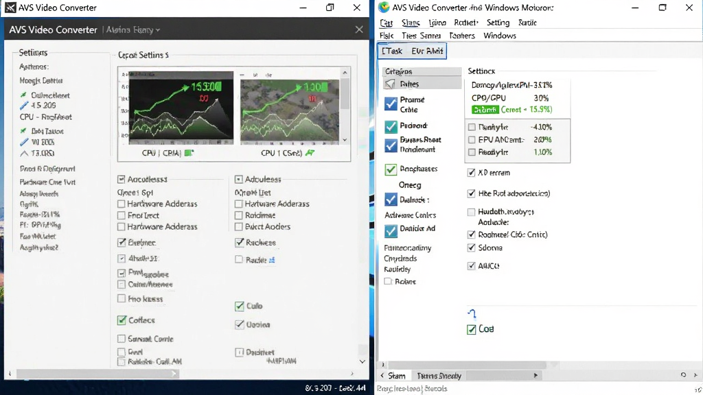Click the blue icon beside the Rackie checkbox

272,260
